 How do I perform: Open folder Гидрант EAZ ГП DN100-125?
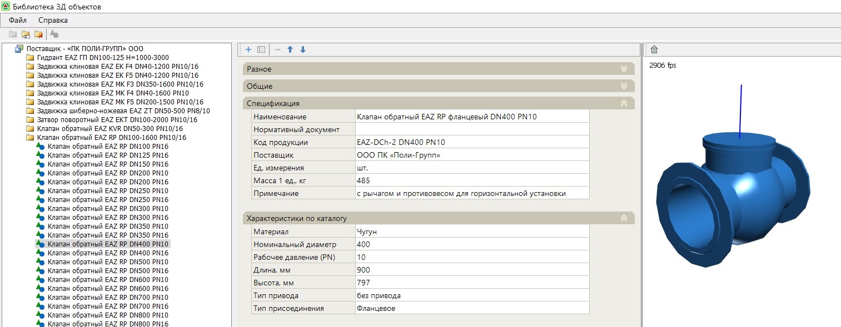coord(103,58)
